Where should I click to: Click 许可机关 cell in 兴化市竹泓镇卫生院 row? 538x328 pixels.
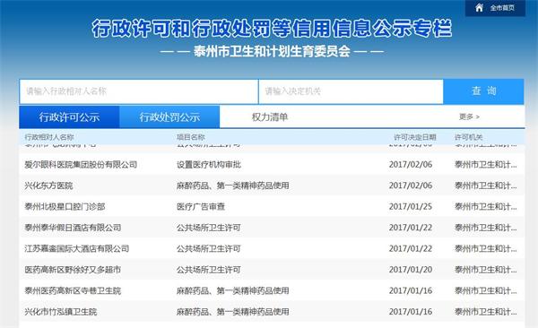[485, 312]
